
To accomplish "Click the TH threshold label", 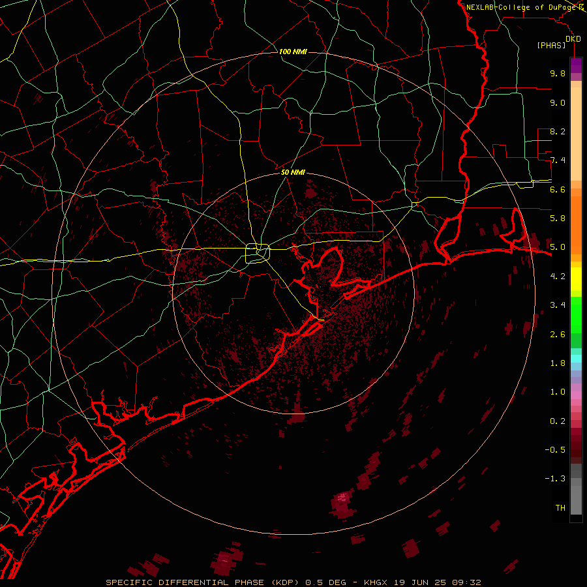I will (560, 508).
